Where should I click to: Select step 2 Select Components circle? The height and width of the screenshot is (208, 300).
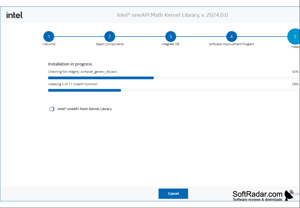110,37
